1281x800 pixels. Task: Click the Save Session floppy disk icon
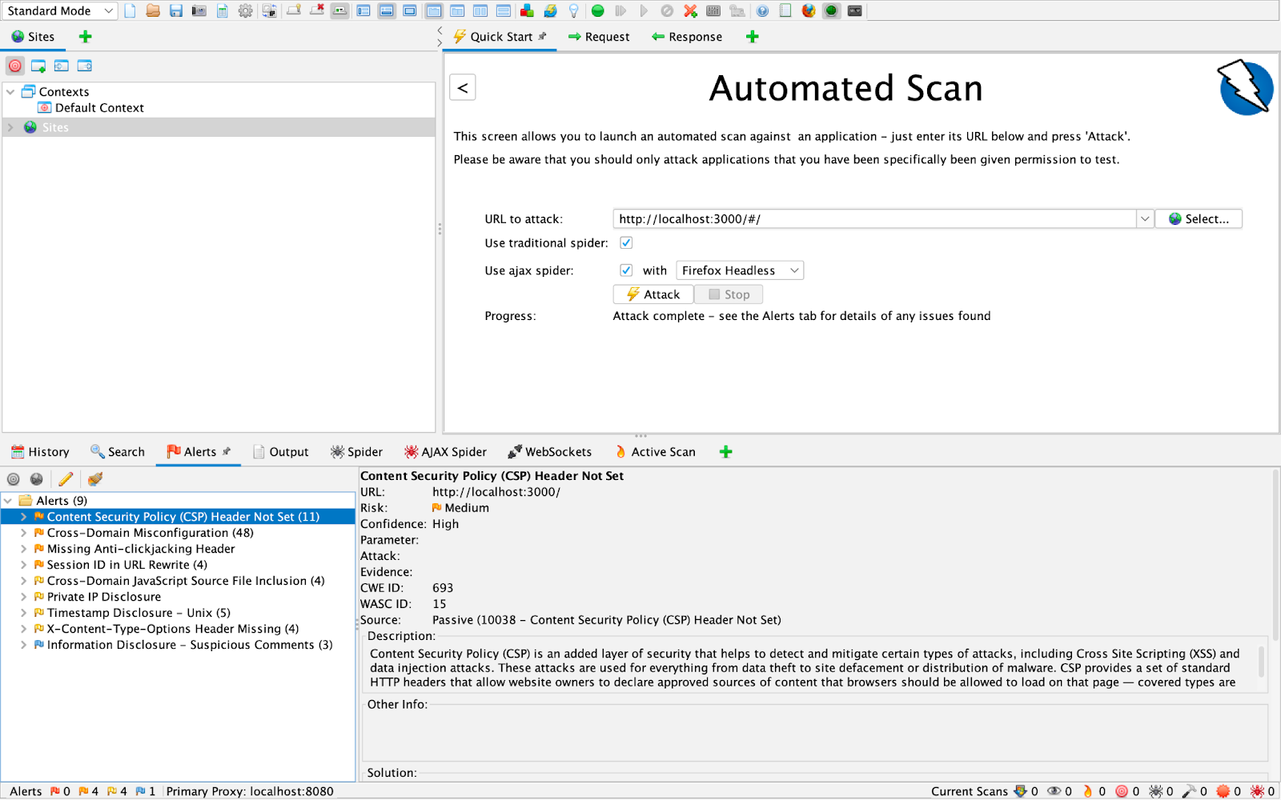tap(176, 11)
